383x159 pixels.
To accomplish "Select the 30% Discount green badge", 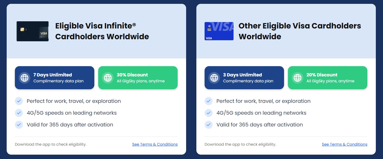I will click(138, 78).
